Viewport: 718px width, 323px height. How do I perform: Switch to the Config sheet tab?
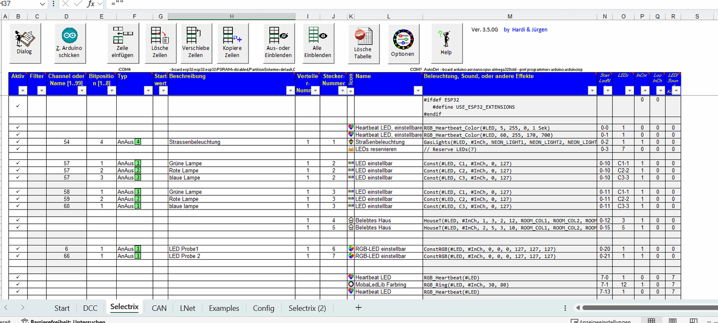pyautogui.click(x=263, y=308)
